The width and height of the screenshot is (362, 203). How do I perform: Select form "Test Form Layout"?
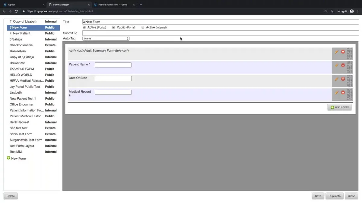[33, 146]
